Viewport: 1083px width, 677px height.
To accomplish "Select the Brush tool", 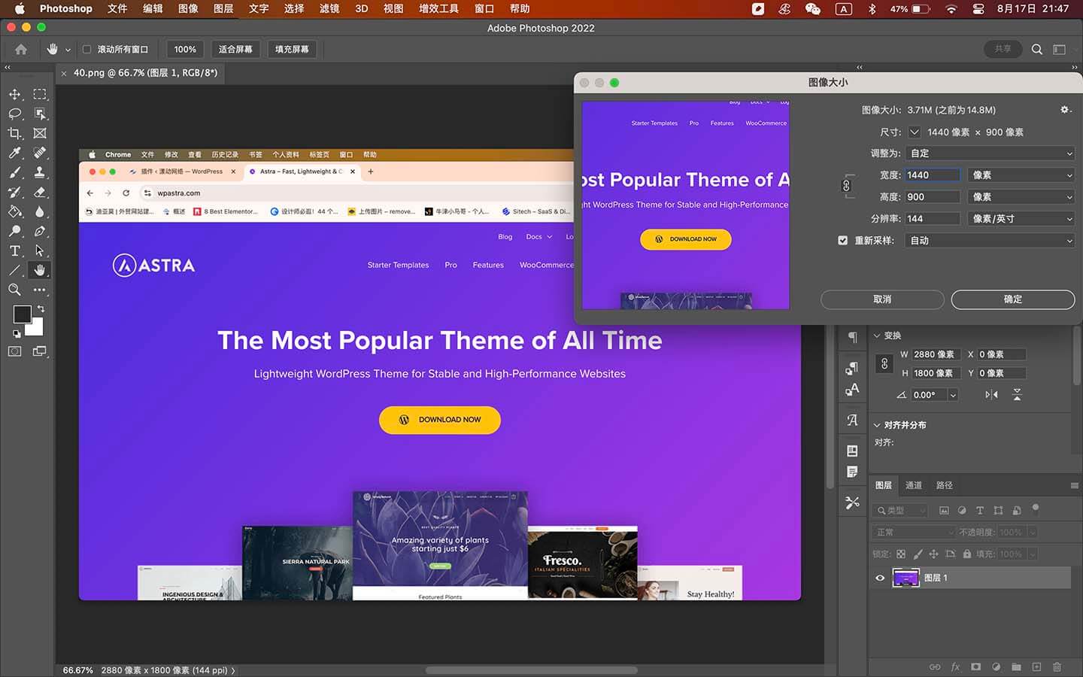I will coord(14,172).
